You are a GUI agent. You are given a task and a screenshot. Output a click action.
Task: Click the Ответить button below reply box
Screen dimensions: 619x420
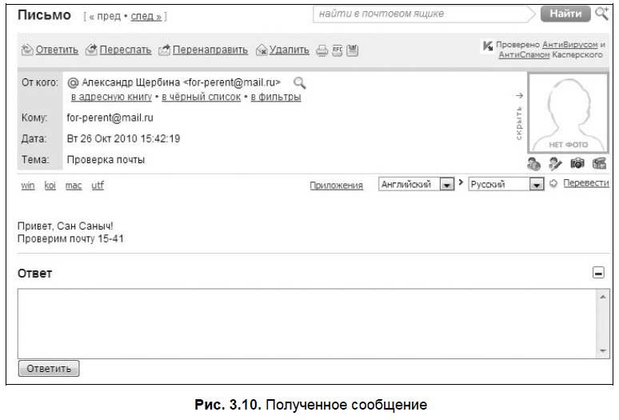(49, 368)
